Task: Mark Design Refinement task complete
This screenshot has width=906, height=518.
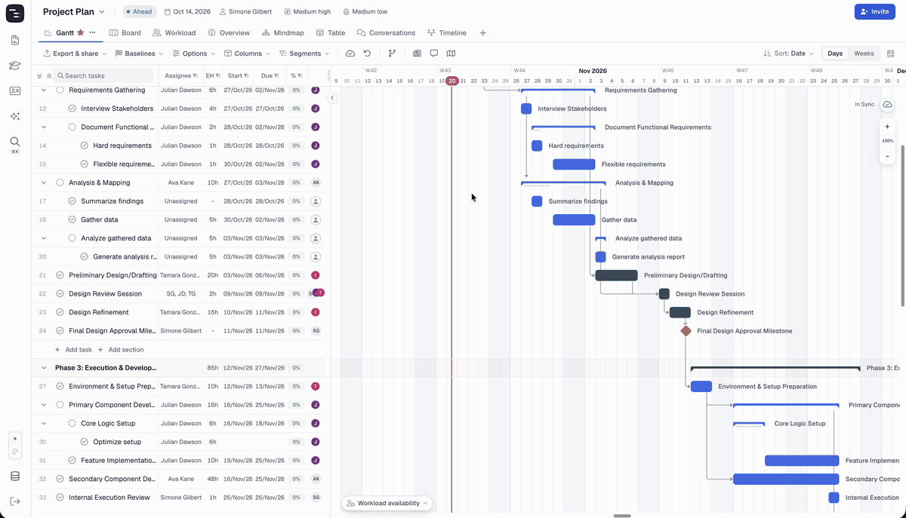Action: coord(60,312)
